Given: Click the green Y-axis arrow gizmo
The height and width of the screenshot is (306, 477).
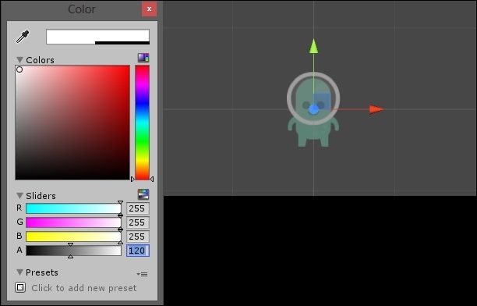Looking at the screenshot, I should (313, 46).
